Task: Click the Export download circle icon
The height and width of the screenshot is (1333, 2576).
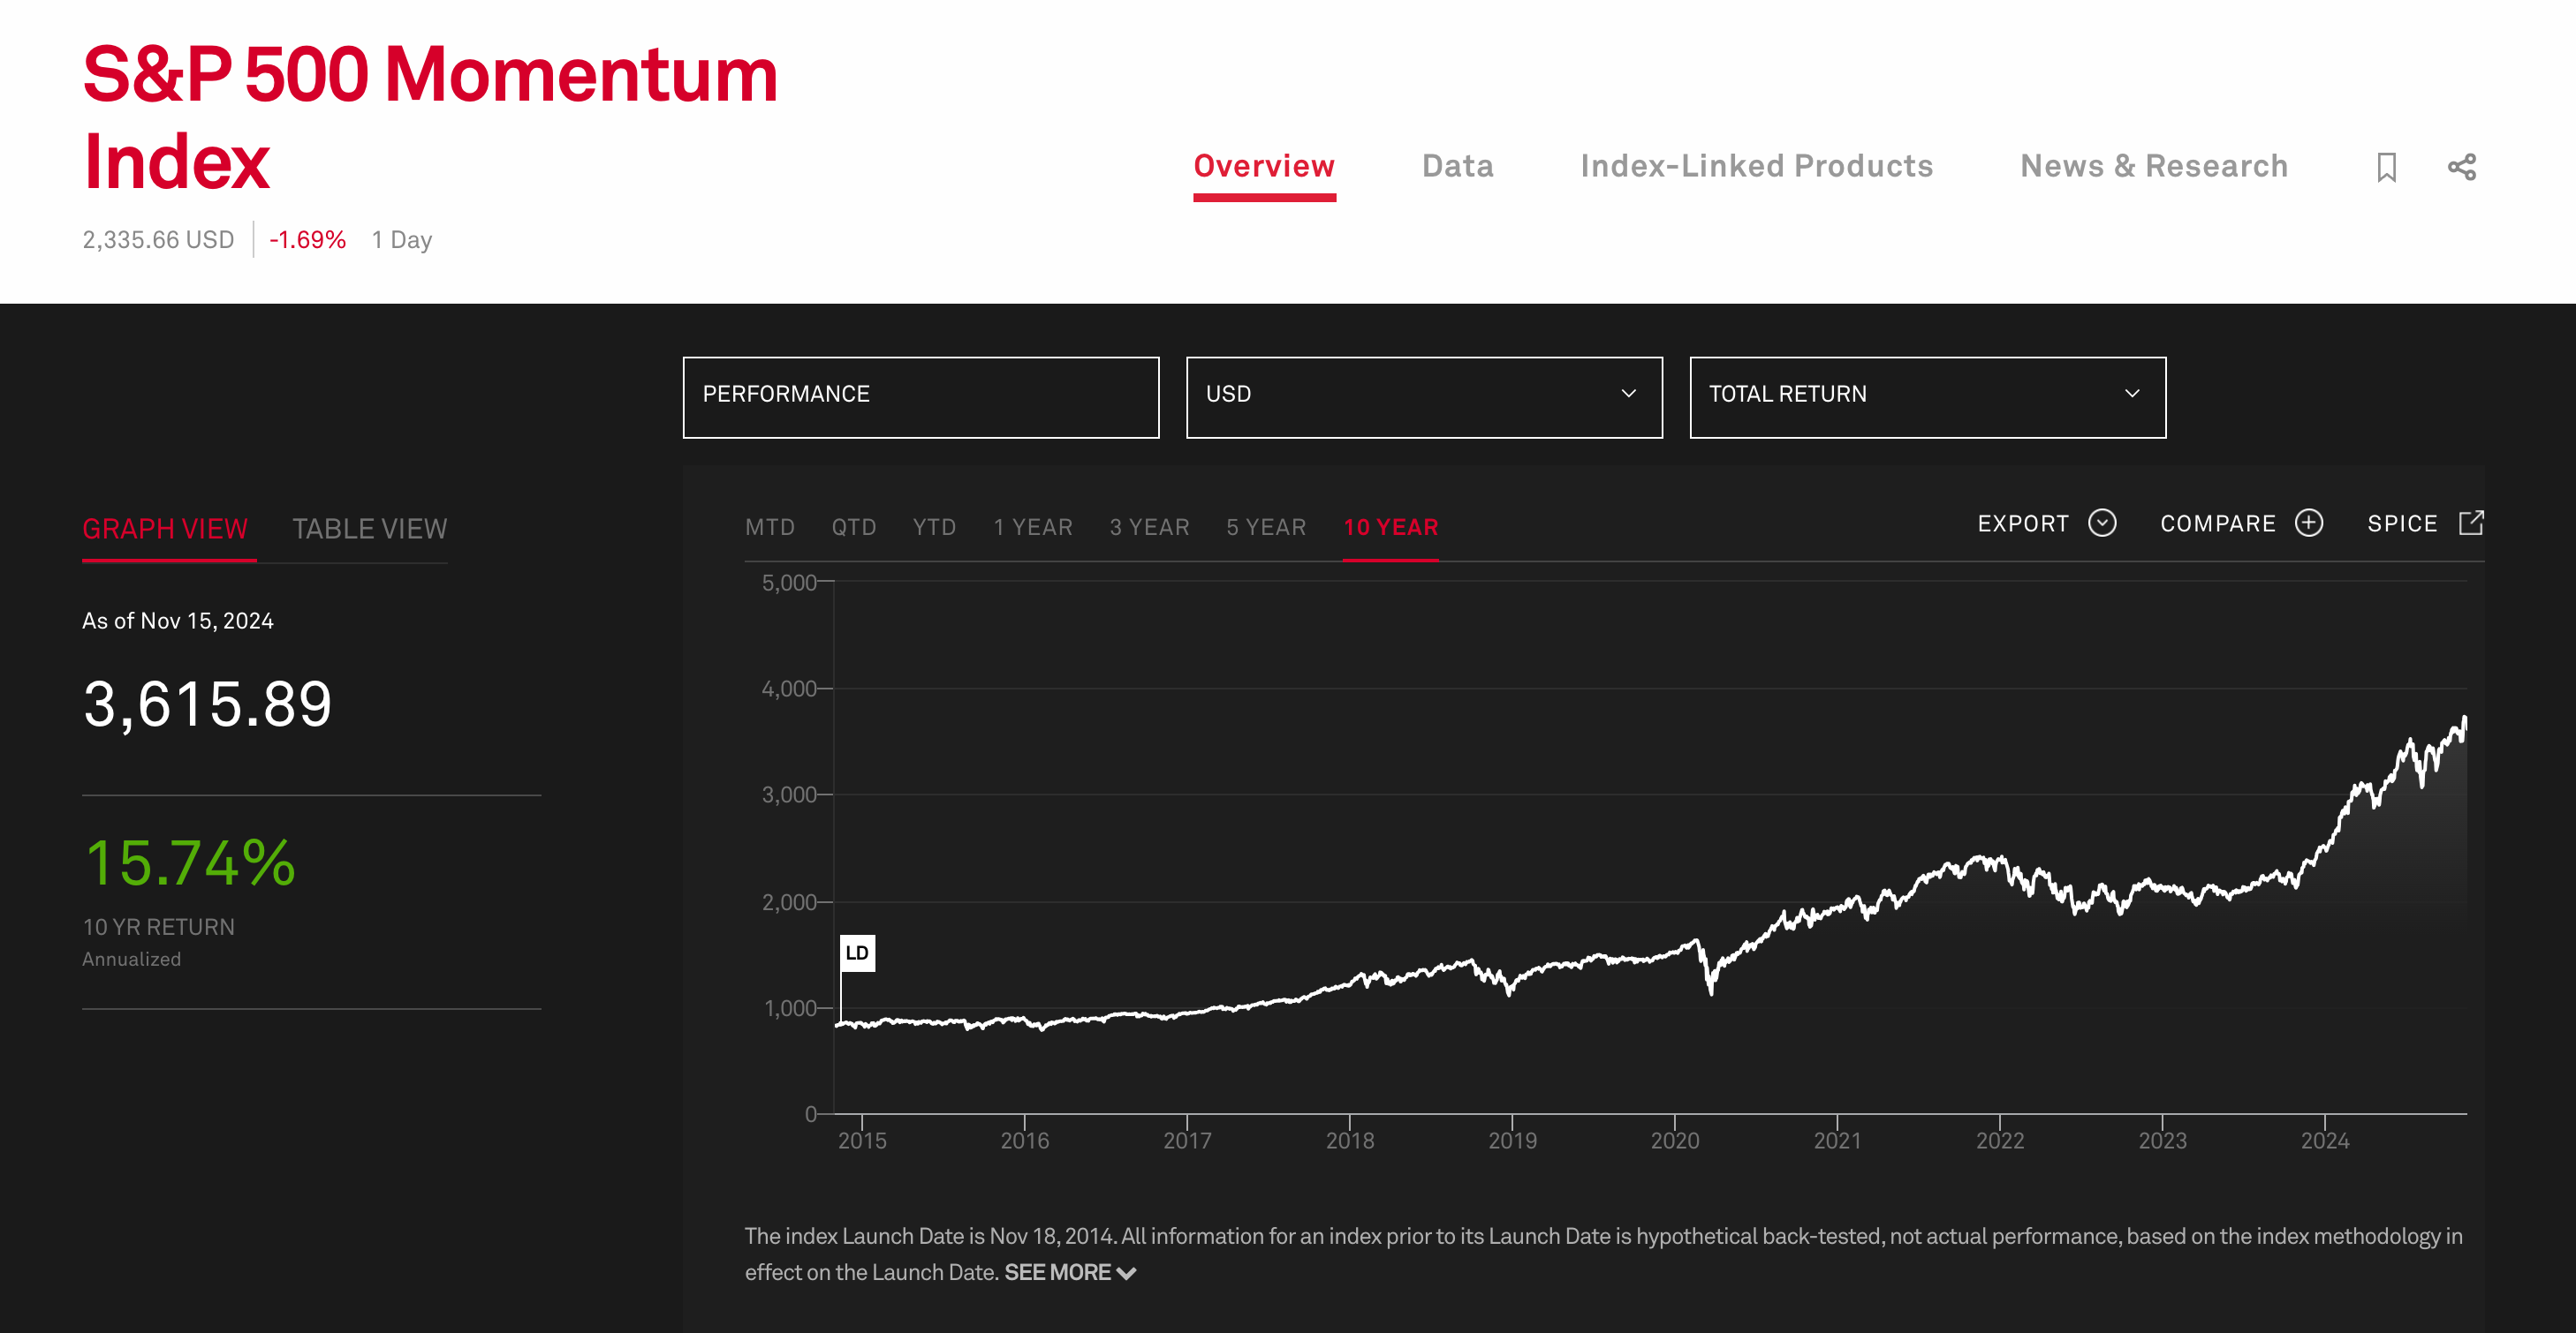Action: [x=2102, y=523]
